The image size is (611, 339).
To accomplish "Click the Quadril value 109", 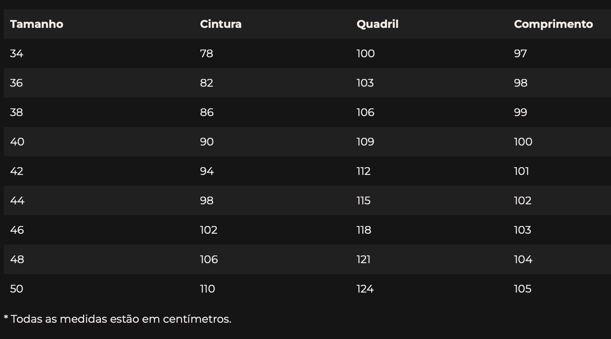I will (365, 142).
